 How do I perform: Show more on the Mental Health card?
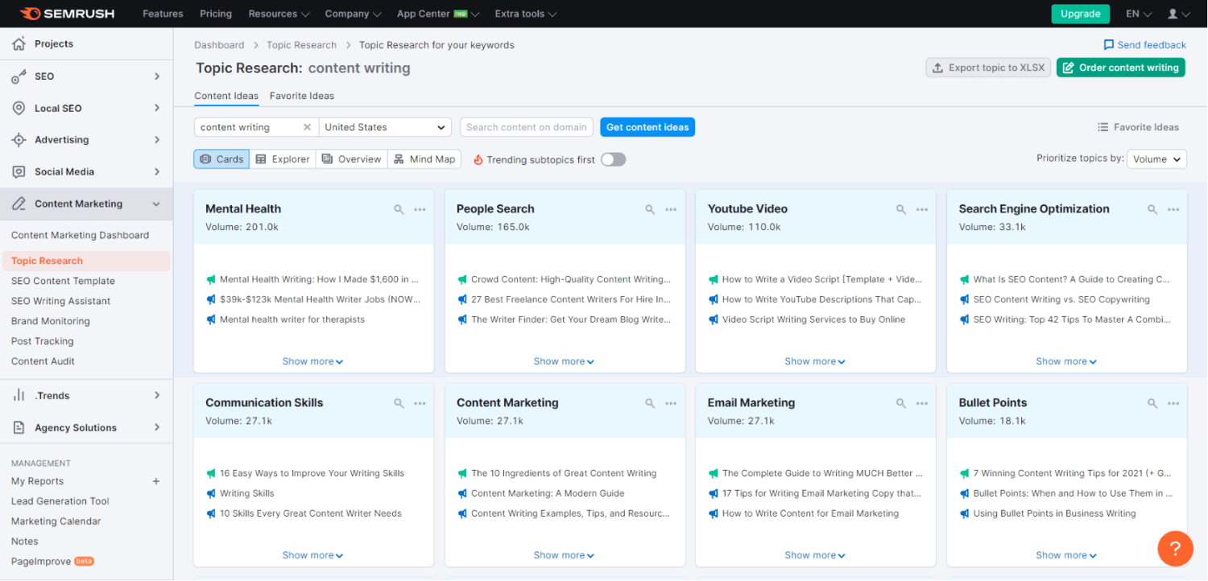tap(312, 361)
